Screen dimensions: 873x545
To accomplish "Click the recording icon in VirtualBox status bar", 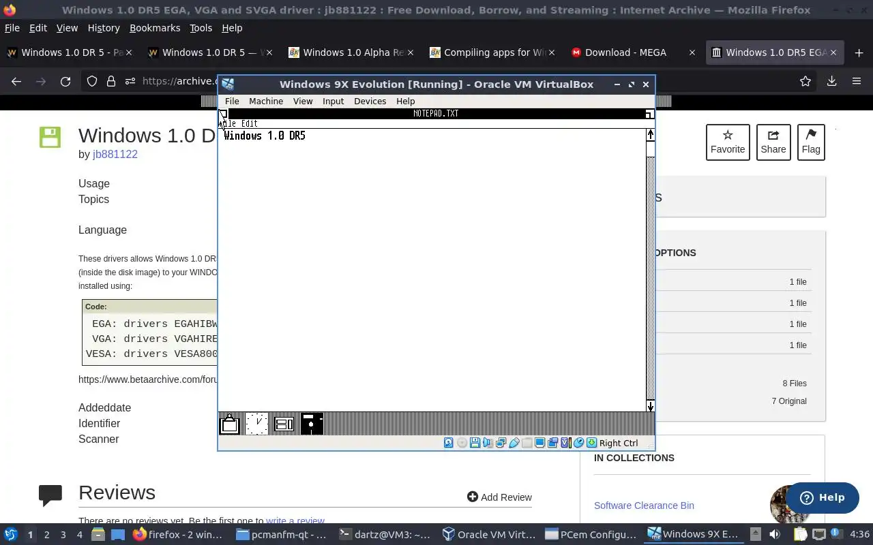I will pyautogui.click(x=552, y=443).
